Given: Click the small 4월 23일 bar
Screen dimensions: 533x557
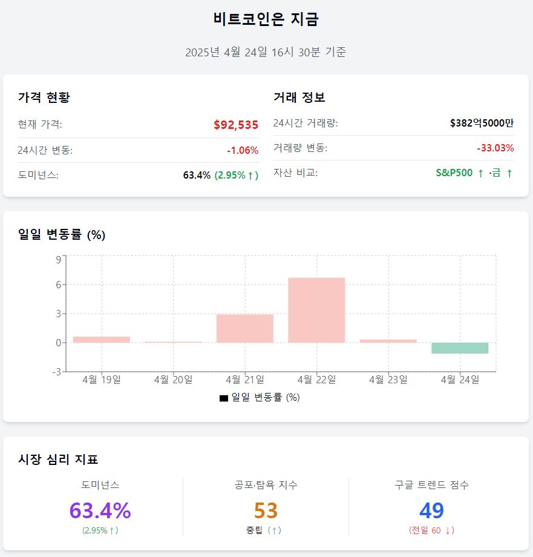Looking at the screenshot, I should [x=388, y=341].
